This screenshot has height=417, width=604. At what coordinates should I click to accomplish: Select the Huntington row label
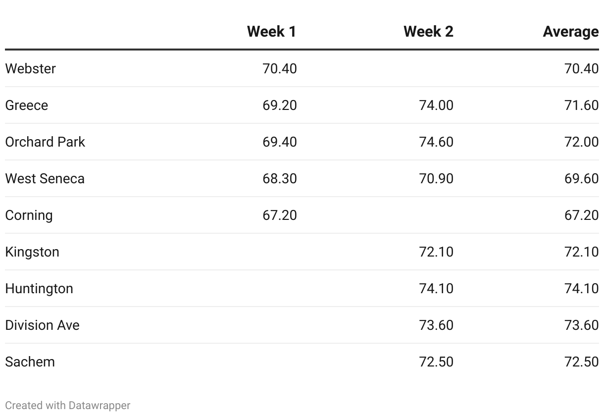[x=39, y=288]
